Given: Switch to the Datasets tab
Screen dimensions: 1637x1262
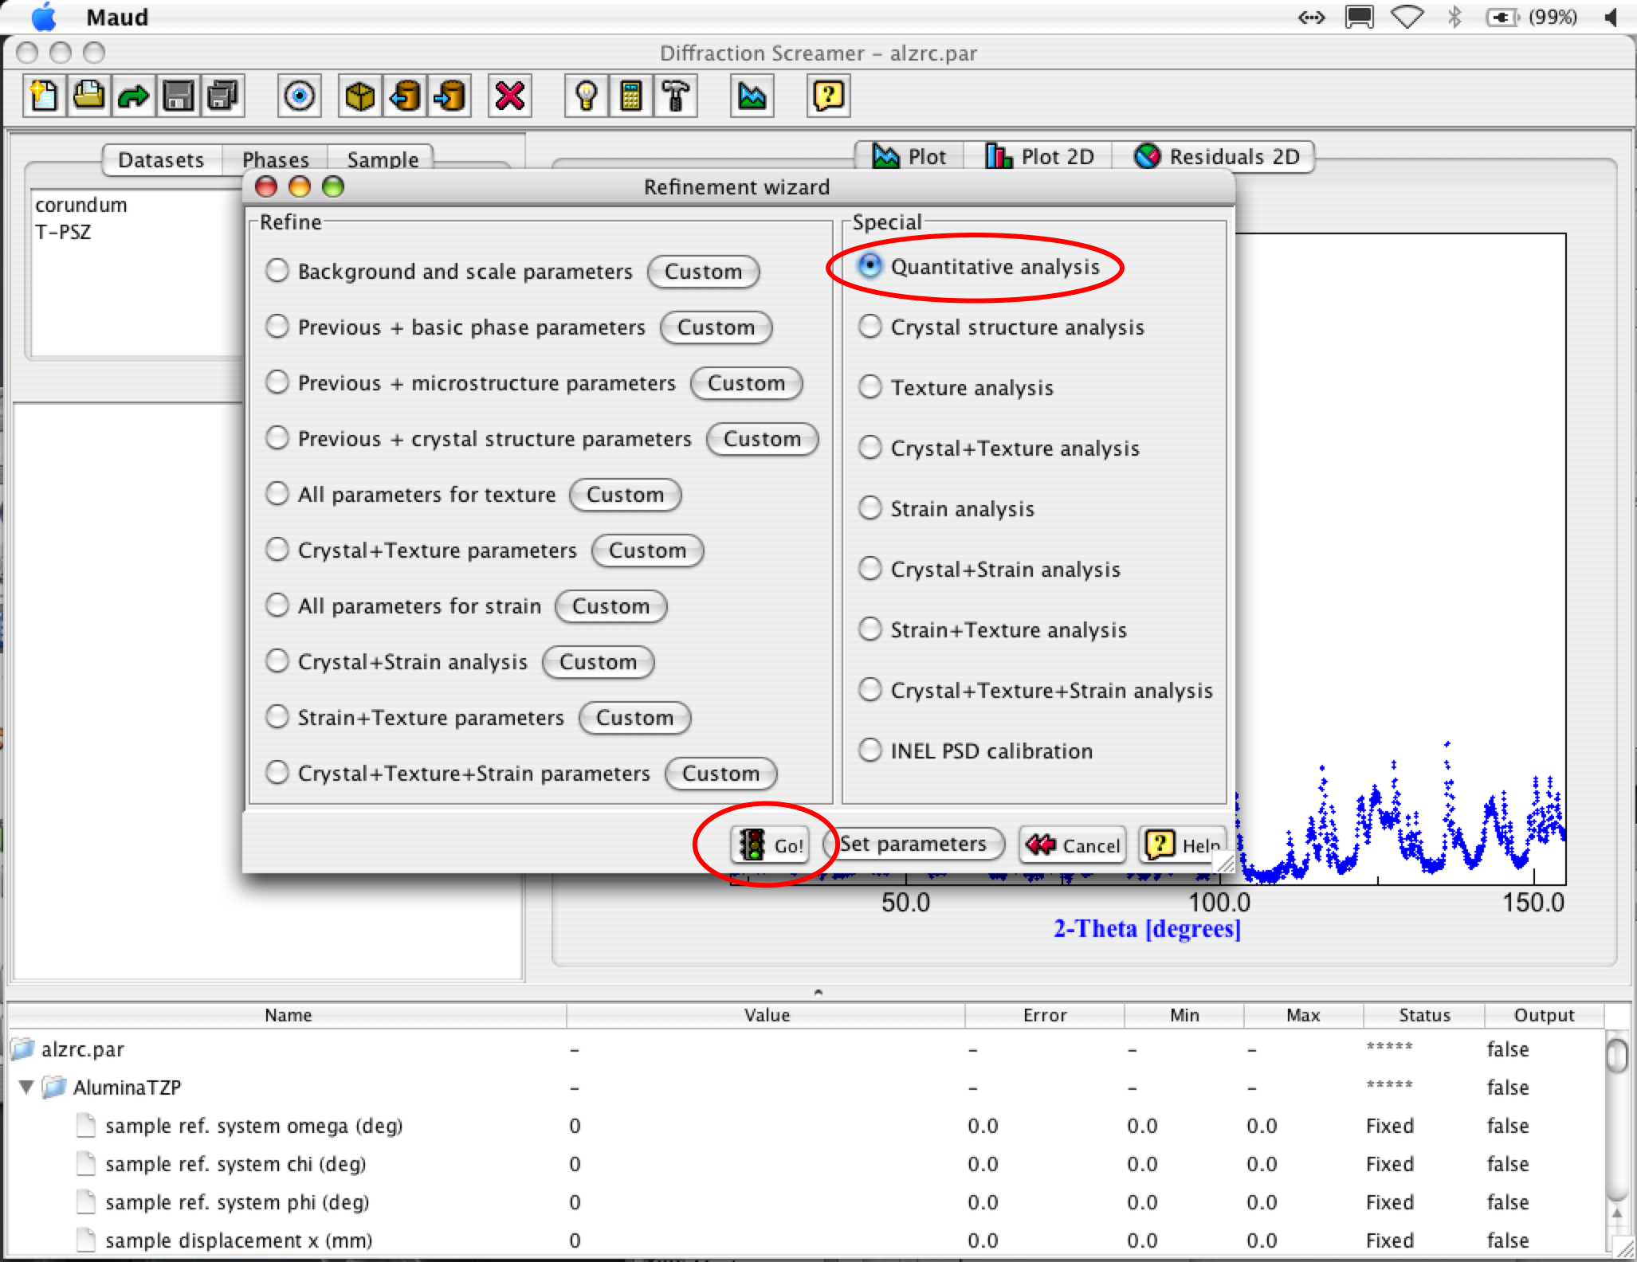Looking at the screenshot, I should [161, 159].
